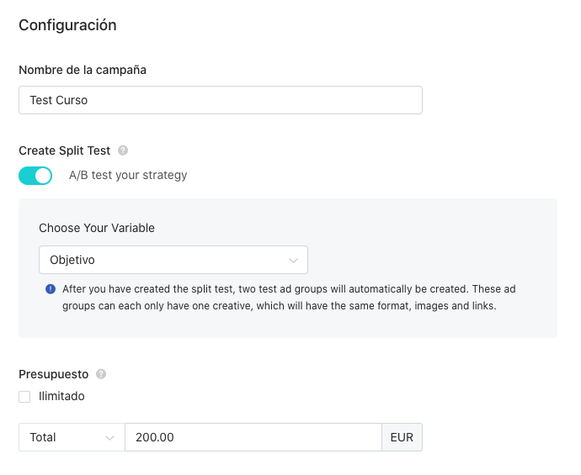The width and height of the screenshot is (581, 475).
Task: Click the 'Create Split Test' label text
Action: (x=65, y=150)
